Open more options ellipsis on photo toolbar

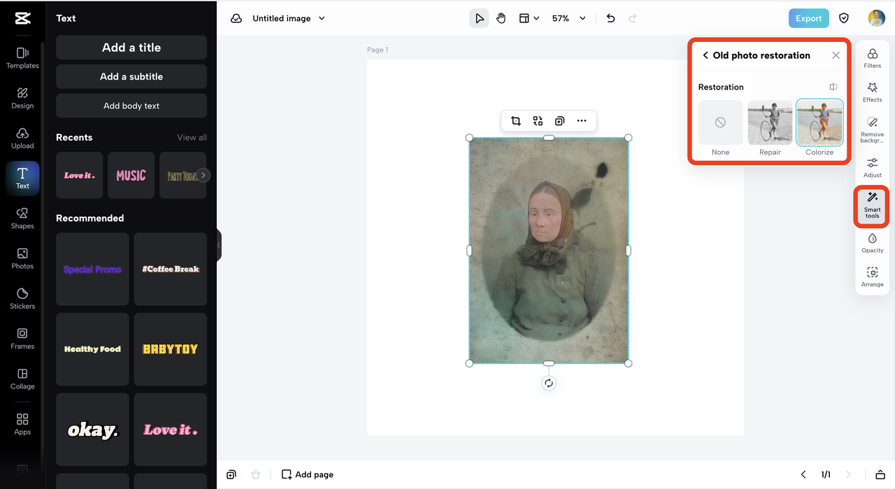[x=582, y=121]
